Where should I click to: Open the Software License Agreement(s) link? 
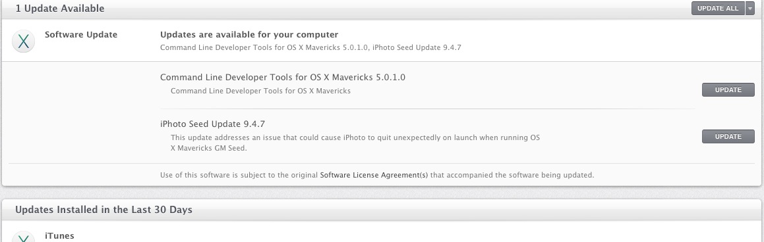point(374,175)
